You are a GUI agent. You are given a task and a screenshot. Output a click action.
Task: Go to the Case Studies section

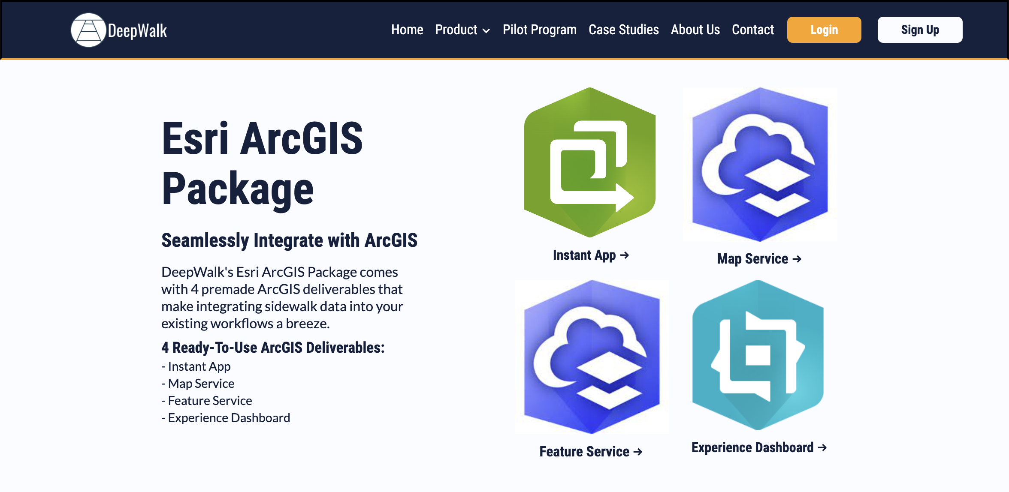point(624,30)
